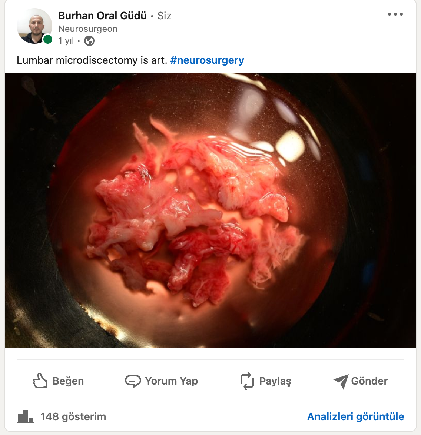Follow the #neurosurgery hashtag link
Image resolution: width=421 pixels, height=435 pixels.
pyautogui.click(x=207, y=60)
